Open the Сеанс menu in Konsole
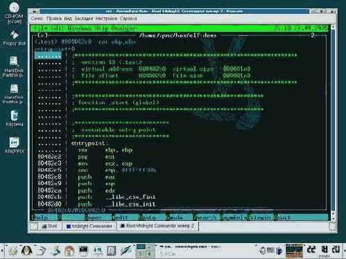Image resolution: width=346 pixels, height=259 pixels. pyautogui.click(x=37, y=19)
